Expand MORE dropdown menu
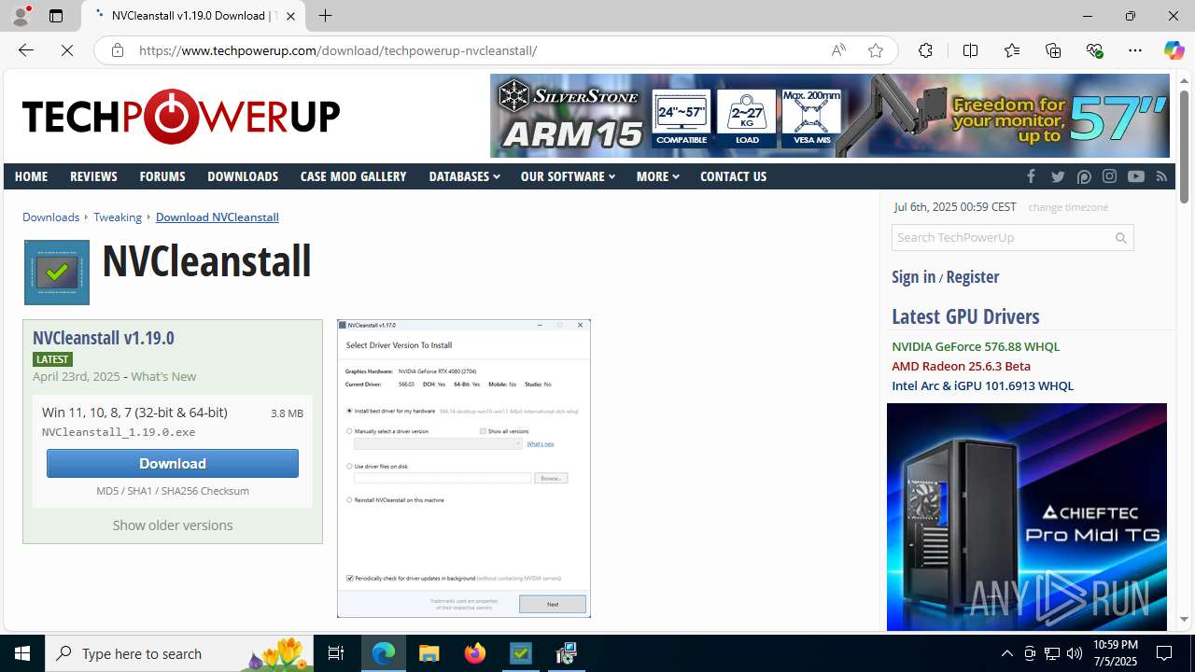The width and height of the screenshot is (1195, 672). point(657,176)
